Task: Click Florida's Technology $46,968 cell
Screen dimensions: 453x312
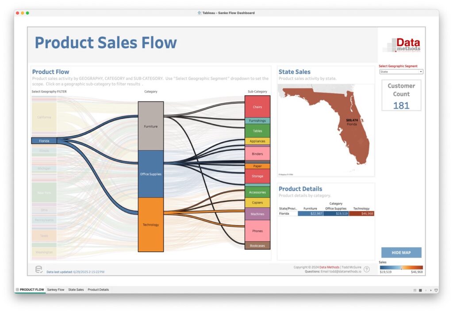Action: (361, 213)
